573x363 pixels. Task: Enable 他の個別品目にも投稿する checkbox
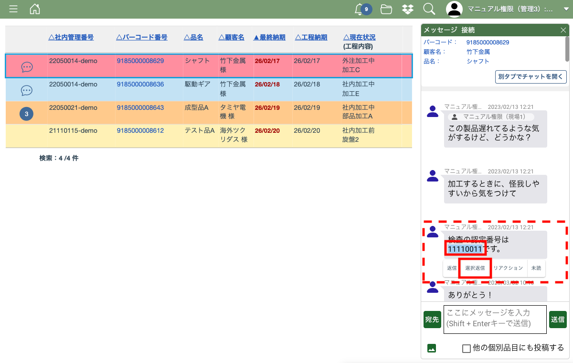click(467, 348)
